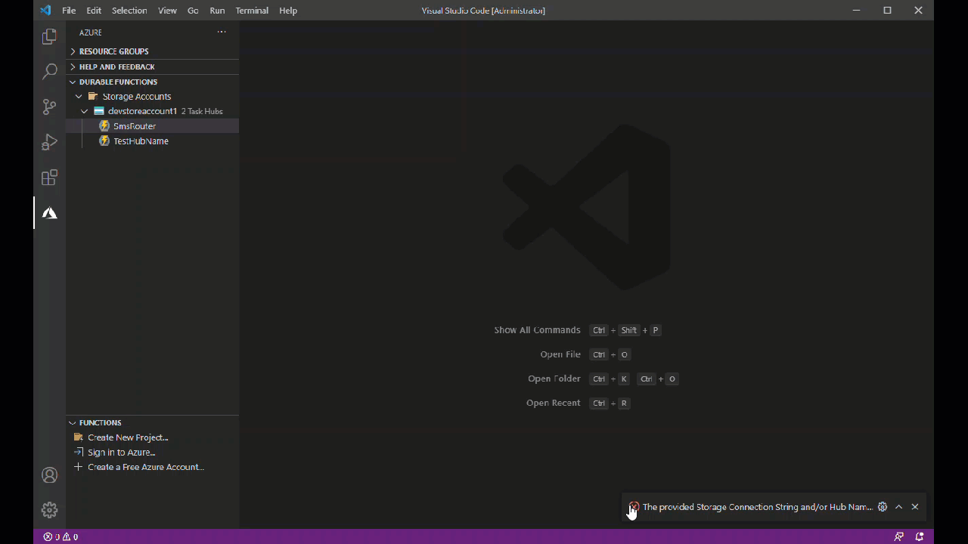Collapse the devstoreaccount1 node chevron

(85, 111)
